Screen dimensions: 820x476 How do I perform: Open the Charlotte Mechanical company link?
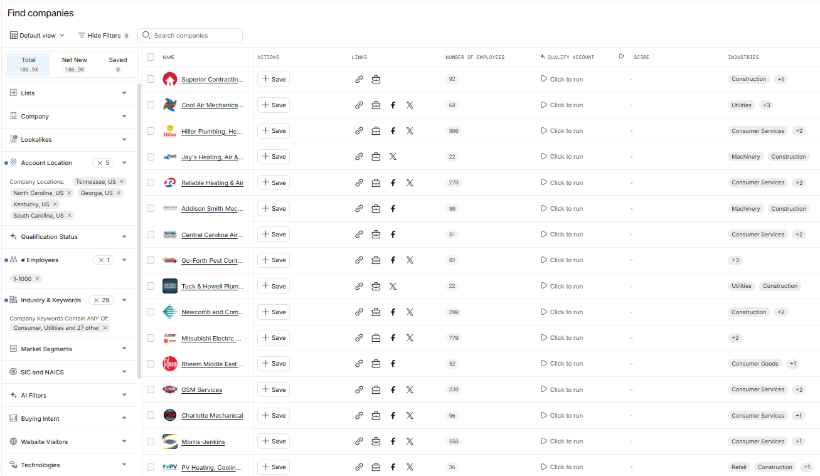(x=212, y=416)
